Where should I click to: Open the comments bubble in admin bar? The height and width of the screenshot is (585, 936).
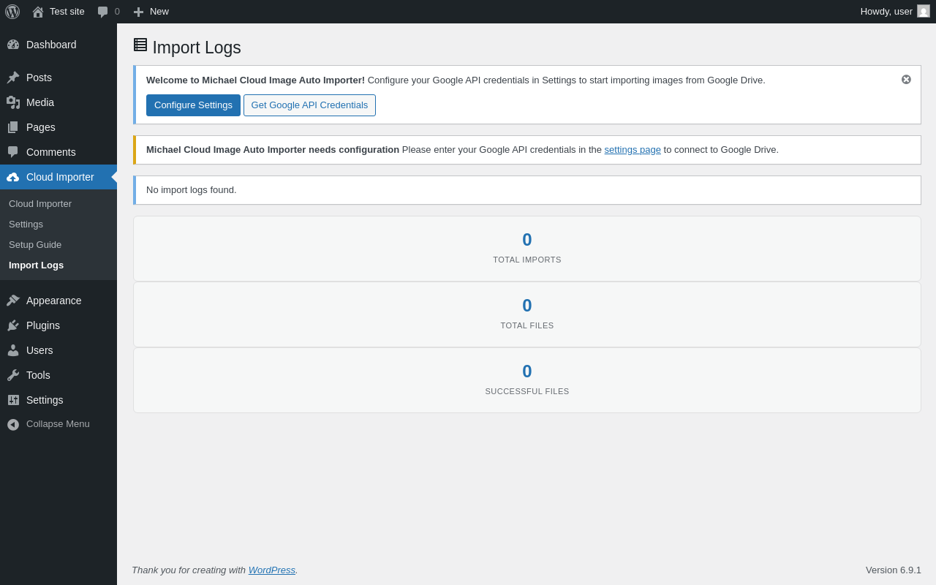tap(103, 12)
